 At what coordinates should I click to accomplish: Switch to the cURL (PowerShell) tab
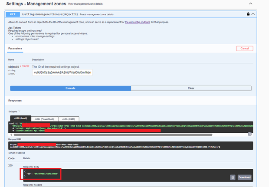click(44, 119)
